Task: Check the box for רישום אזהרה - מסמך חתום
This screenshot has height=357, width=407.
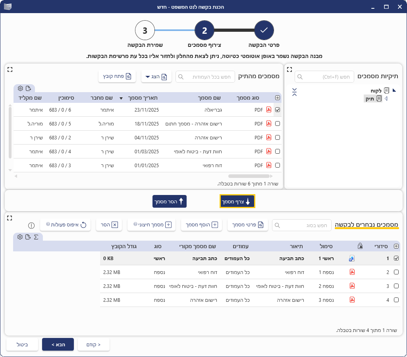Action: tap(278, 124)
